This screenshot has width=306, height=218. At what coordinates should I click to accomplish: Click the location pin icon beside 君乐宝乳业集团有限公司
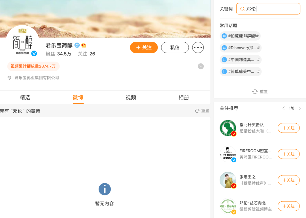click(x=9, y=78)
